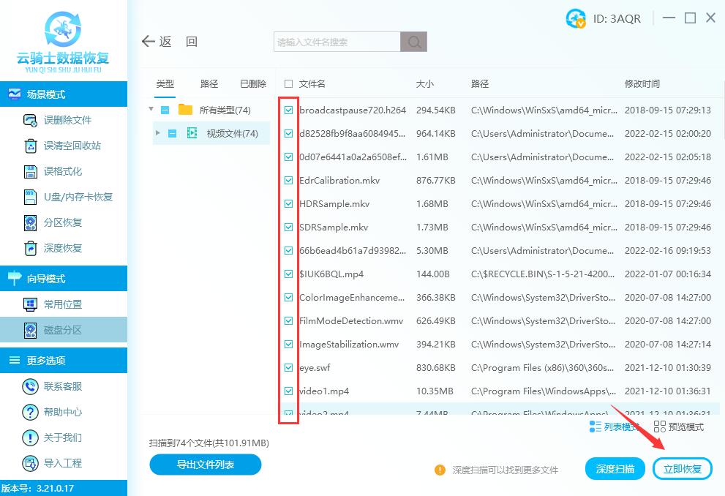
Task: Click the 场景模式 header icon
Action: (15, 94)
